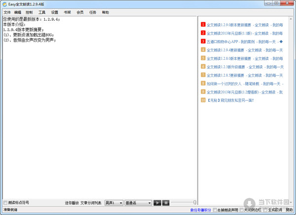Click the sidebar scrollbar up arrow
The height and width of the screenshot is (215, 296).
tap(291, 19)
